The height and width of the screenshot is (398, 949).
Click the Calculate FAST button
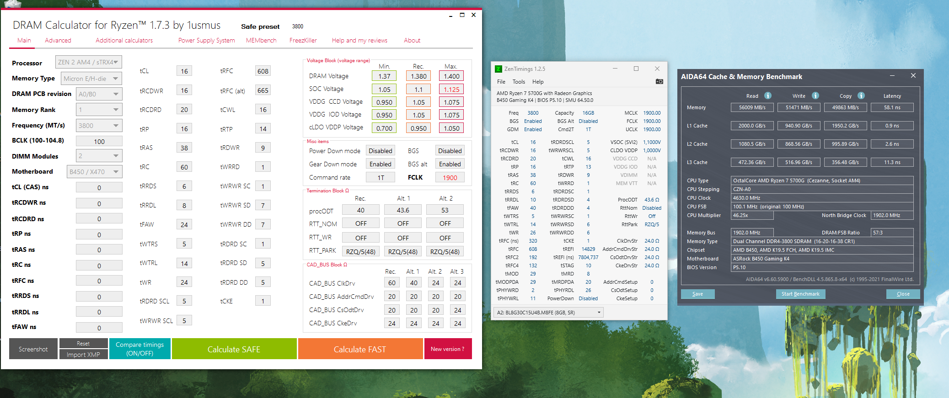[360, 349]
